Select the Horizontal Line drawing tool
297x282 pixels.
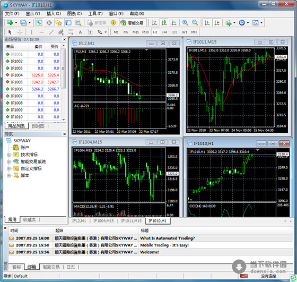(x=41, y=32)
